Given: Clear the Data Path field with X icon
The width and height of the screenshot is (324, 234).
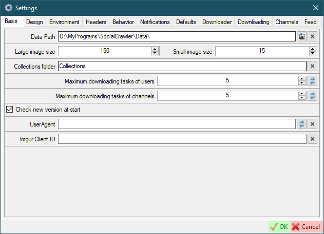Looking at the screenshot, I should pyautogui.click(x=312, y=36).
